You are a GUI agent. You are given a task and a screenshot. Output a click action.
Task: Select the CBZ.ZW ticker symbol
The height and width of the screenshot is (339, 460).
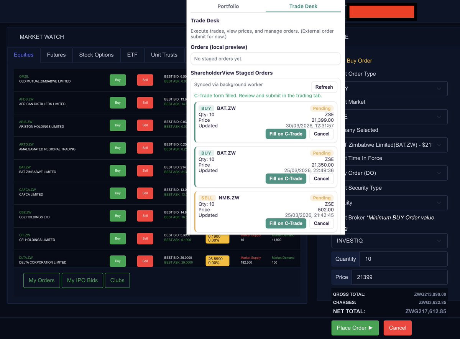[25, 213]
